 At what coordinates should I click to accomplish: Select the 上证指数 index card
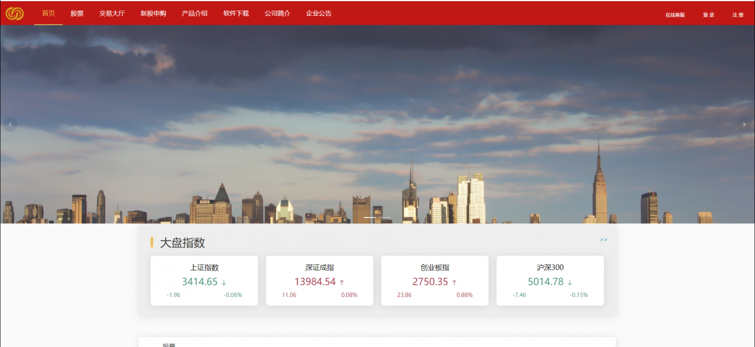[204, 280]
